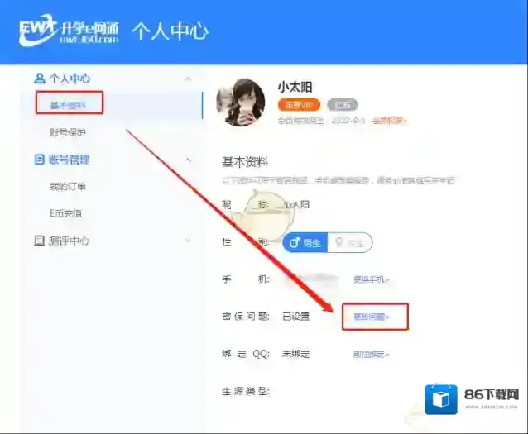Expand the 测评中心 sidebar section
The height and width of the screenshot is (434, 528).
click(188, 241)
